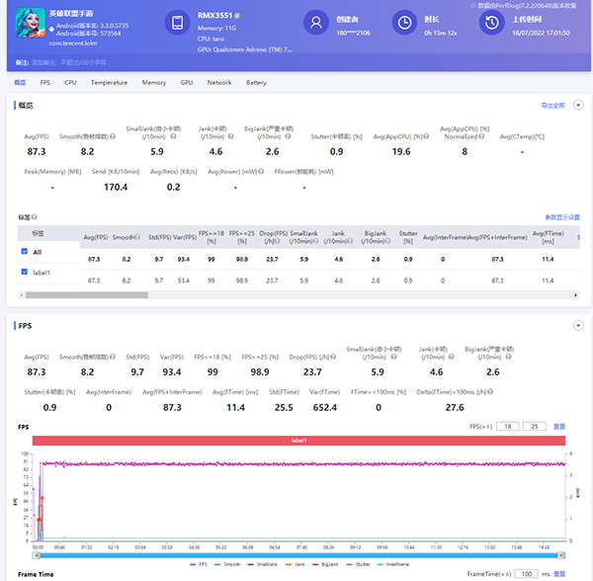Toggle the All row checkbox
This screenshot has height=581, width=593.
point(25,252)
